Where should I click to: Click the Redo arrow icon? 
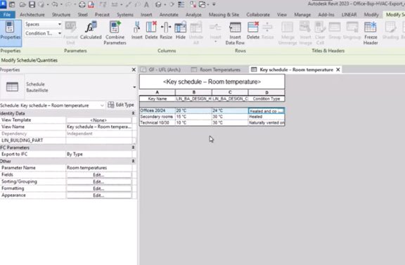[x=68, y=4]
